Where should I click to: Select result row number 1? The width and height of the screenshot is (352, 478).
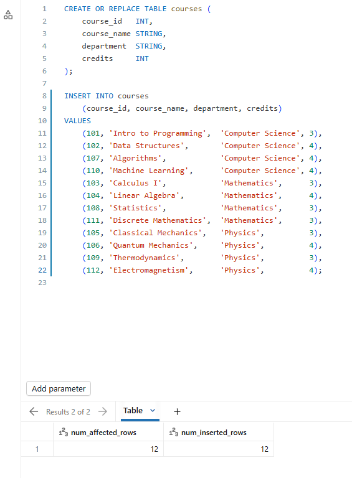pos(37,449)
